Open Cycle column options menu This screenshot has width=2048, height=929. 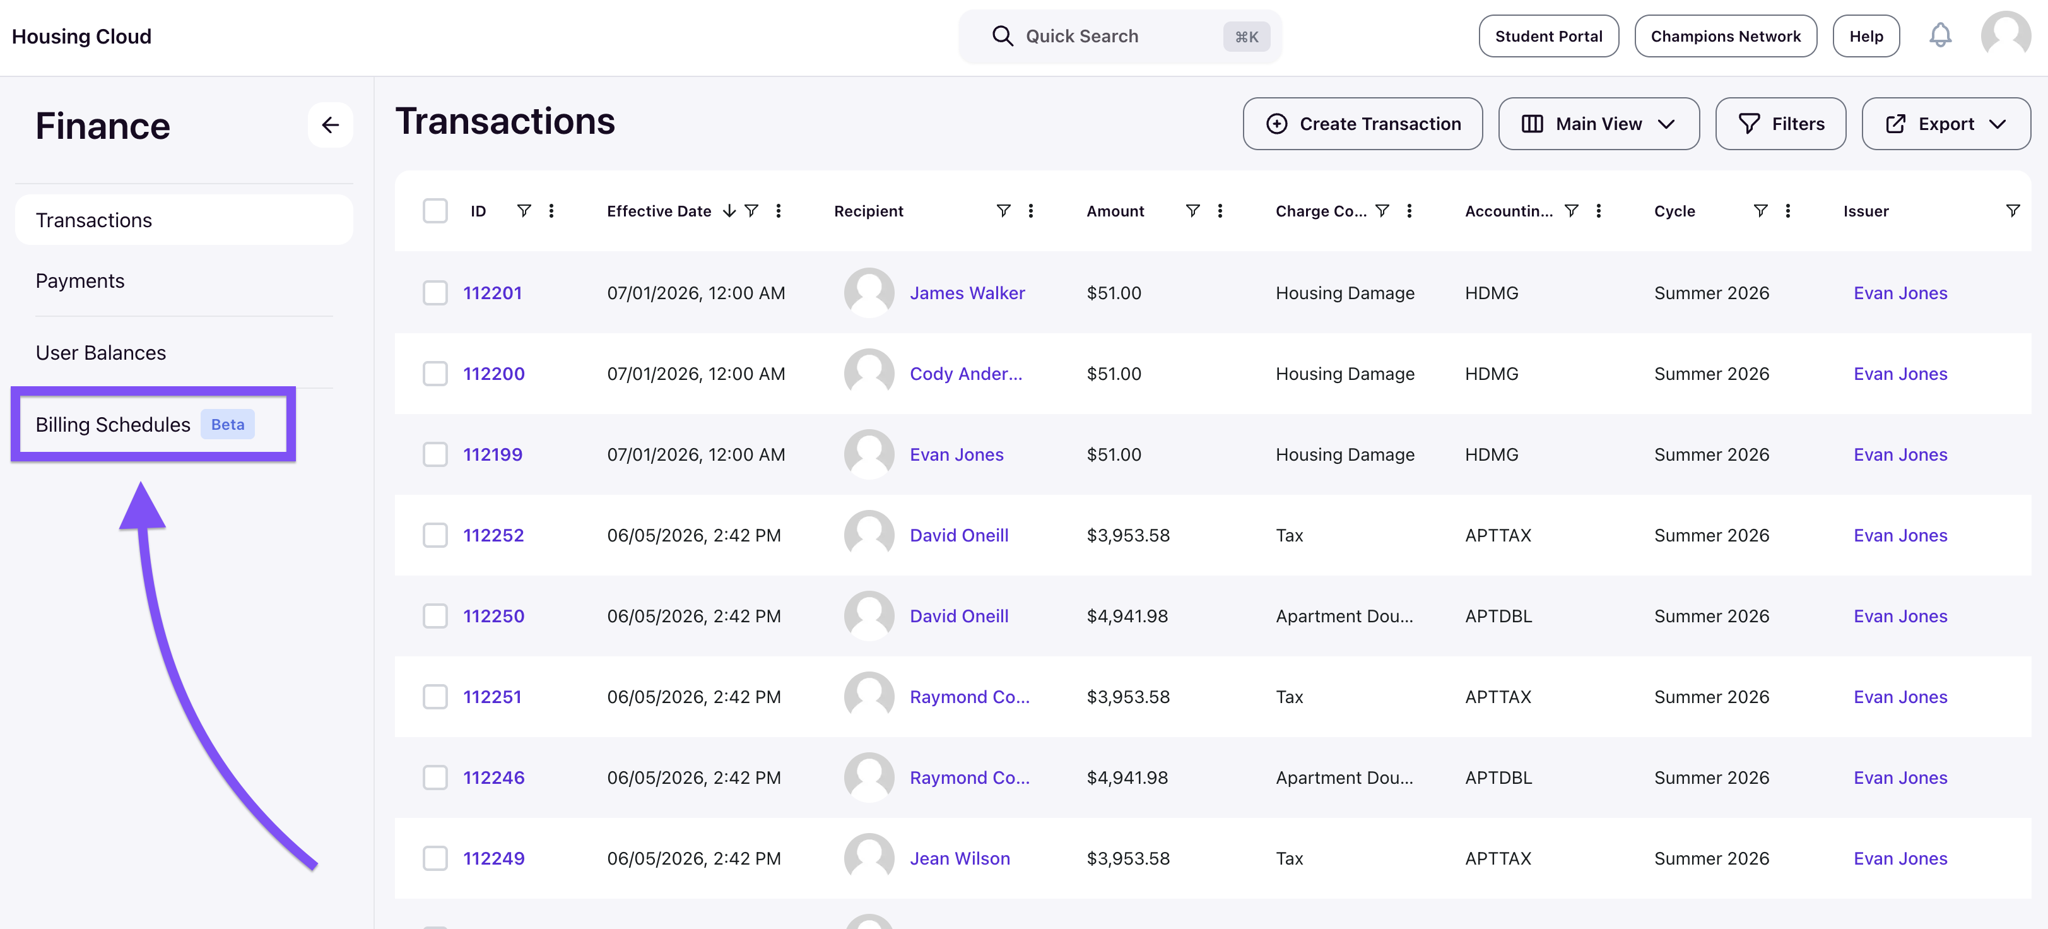point(1787,211)
